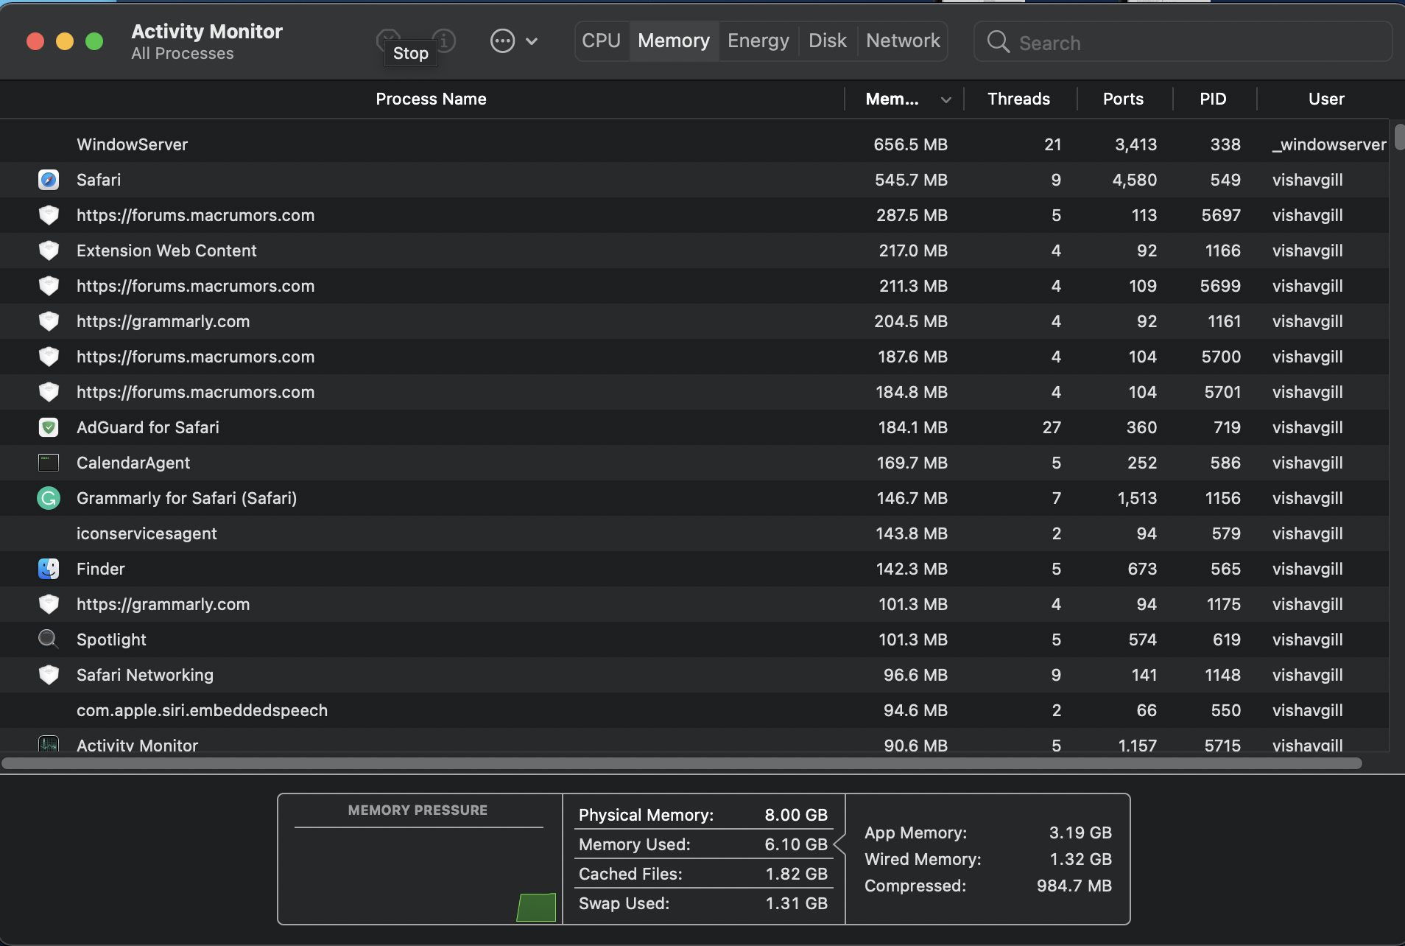Screen dimensions: 1405x946
Task: Select macrumors process using 287.5 MB
Action: click(x=195, y=215)
